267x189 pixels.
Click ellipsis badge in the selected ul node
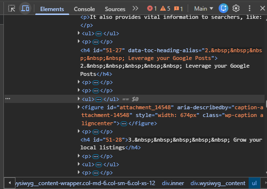(99, 100)
